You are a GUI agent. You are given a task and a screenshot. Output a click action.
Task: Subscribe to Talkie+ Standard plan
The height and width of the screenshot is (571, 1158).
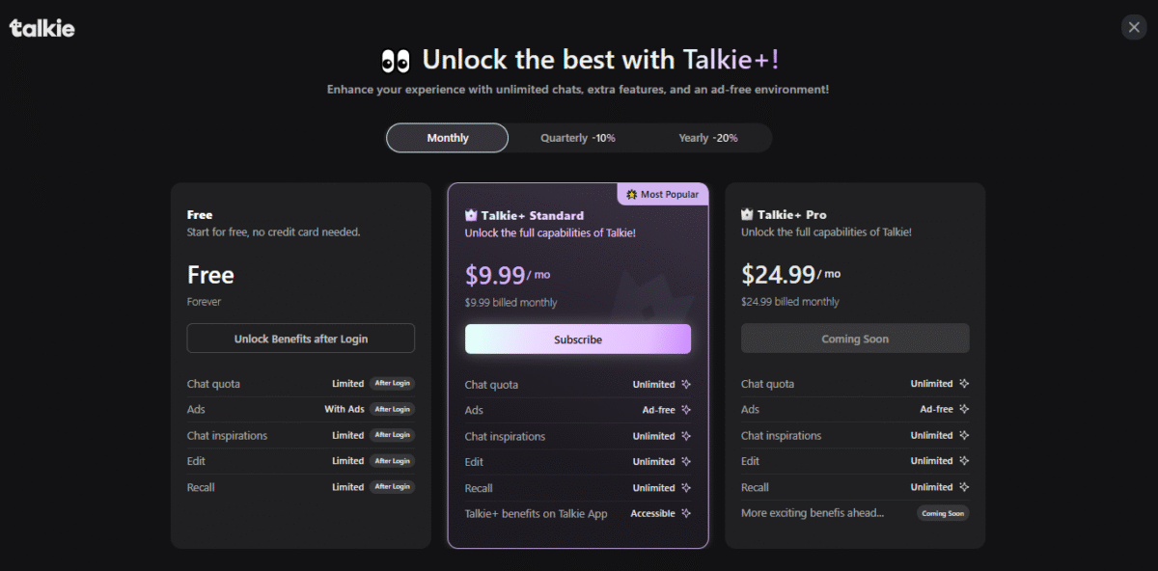[x=577, y=340]
